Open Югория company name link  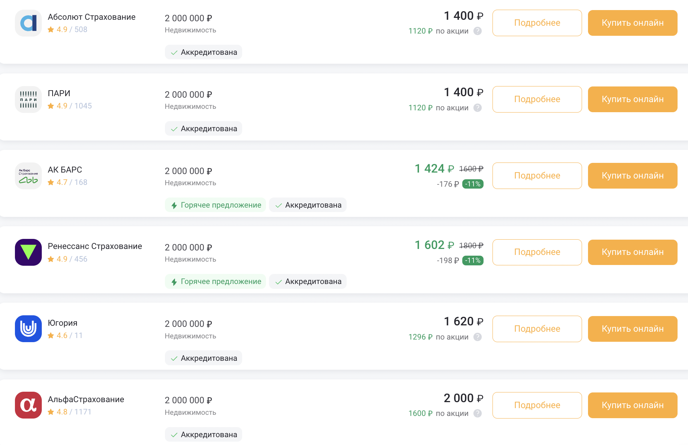coord(63,323)
